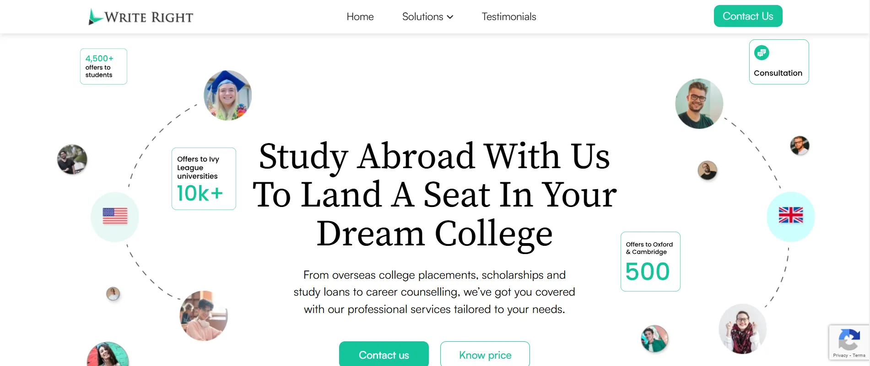Click the 4,500+ offers to students card
870x366 pixels.
(x=103, y=67)
